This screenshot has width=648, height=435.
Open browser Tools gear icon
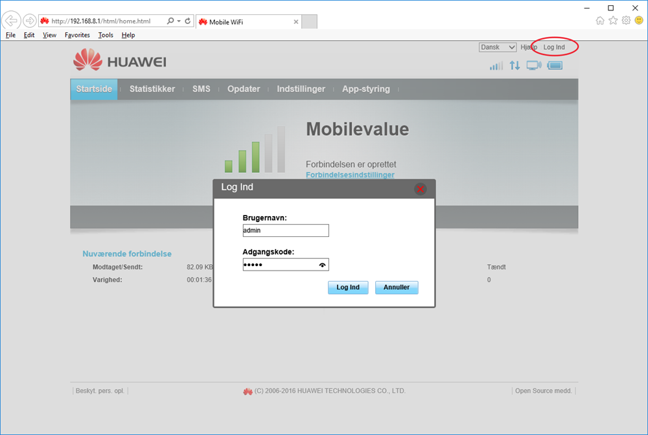pos(627,20)
